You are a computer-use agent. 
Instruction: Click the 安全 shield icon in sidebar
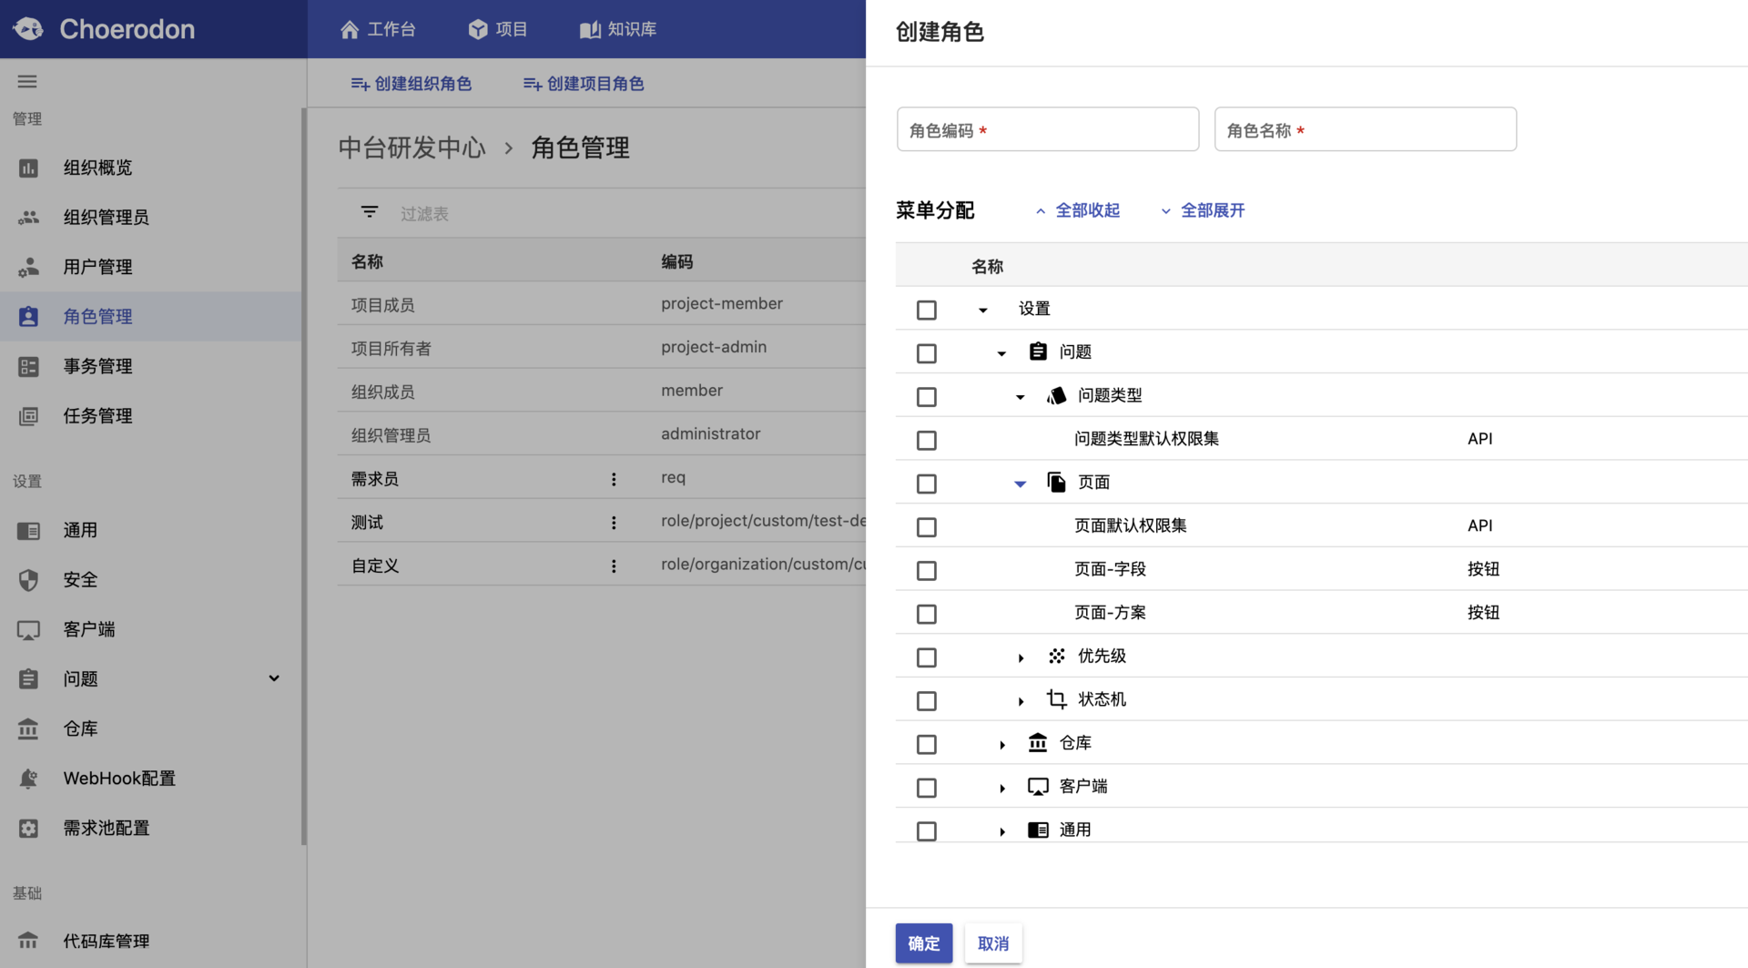(28, 580)
